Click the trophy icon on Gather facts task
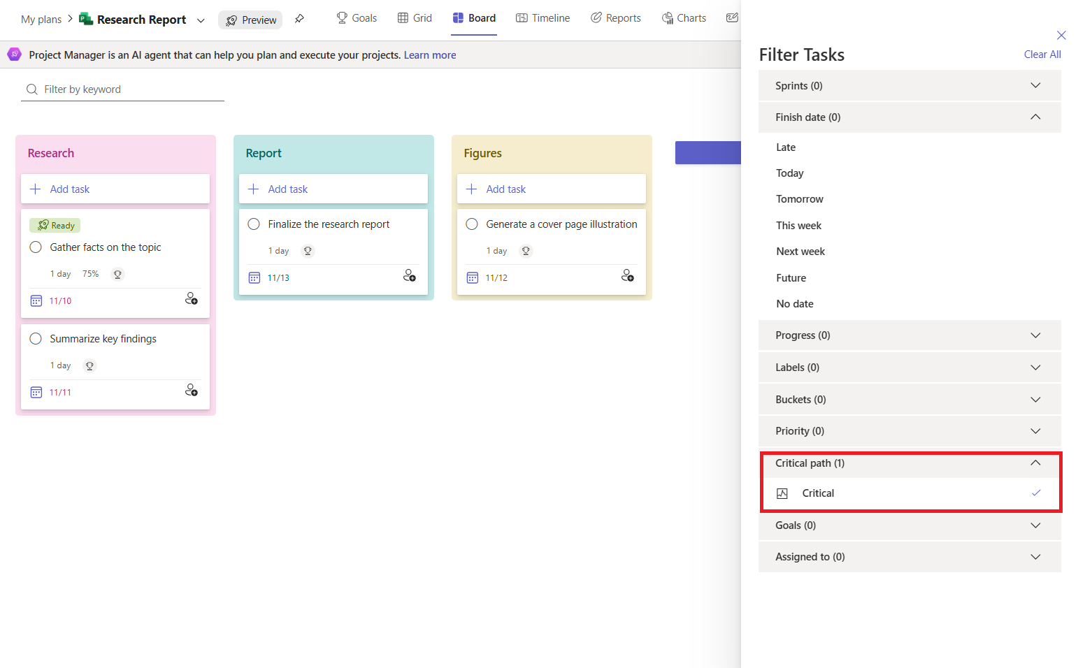The height and width of the screenshot is (668, 1078). 117,274
